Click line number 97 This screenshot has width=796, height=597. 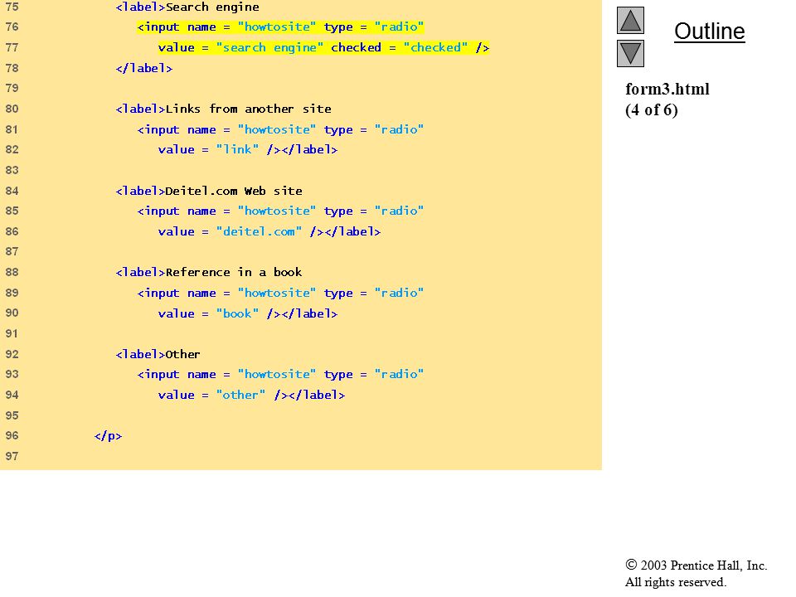(12, 456)
